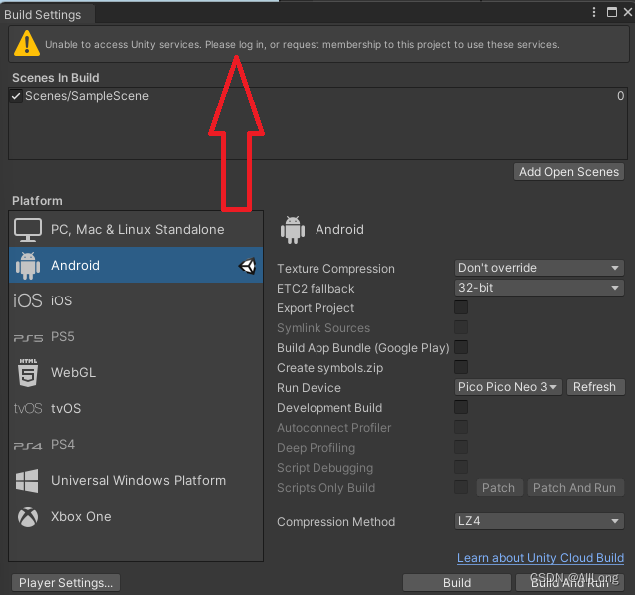This screenshot has width=635, height=595.
Task: Click the Run Device label
Action: tap(309, 388)
